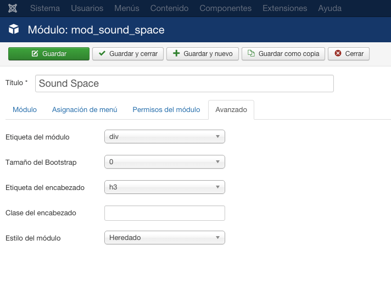
Task: Open the Contenido menu
Action: point(169,8)
